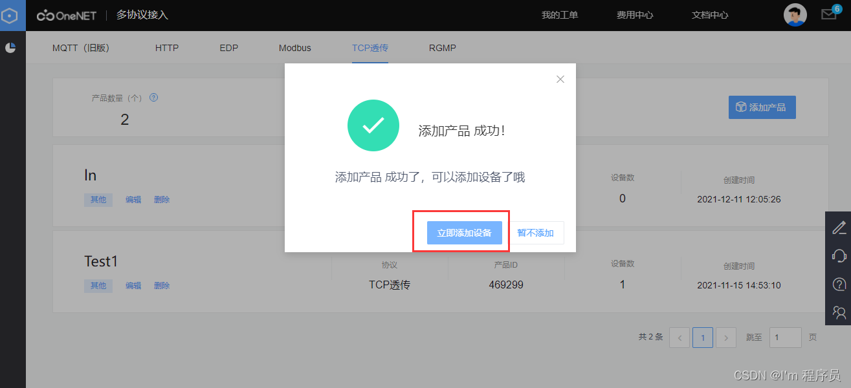Click 删除 under product Test1
Image resolution: width=851 pixels, height=388 pixels.
pyautogui.click(x=161, y=285)
